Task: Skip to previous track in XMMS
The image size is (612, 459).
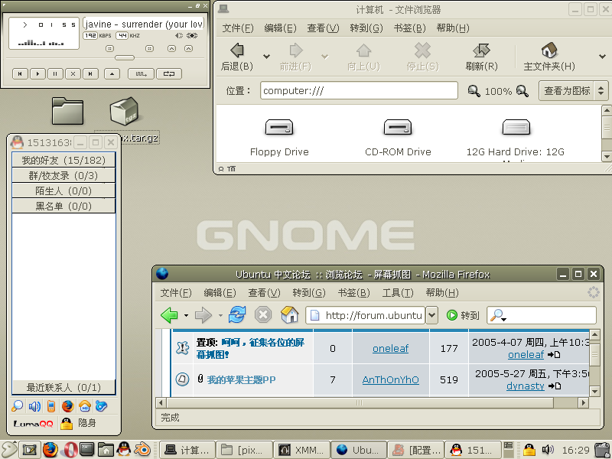Action: click(x=21, y=73)
